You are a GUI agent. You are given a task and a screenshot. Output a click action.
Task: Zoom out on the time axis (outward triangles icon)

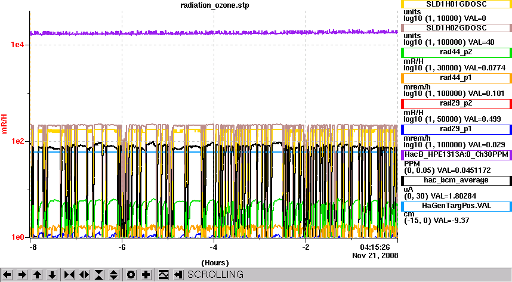click(84, 275)
